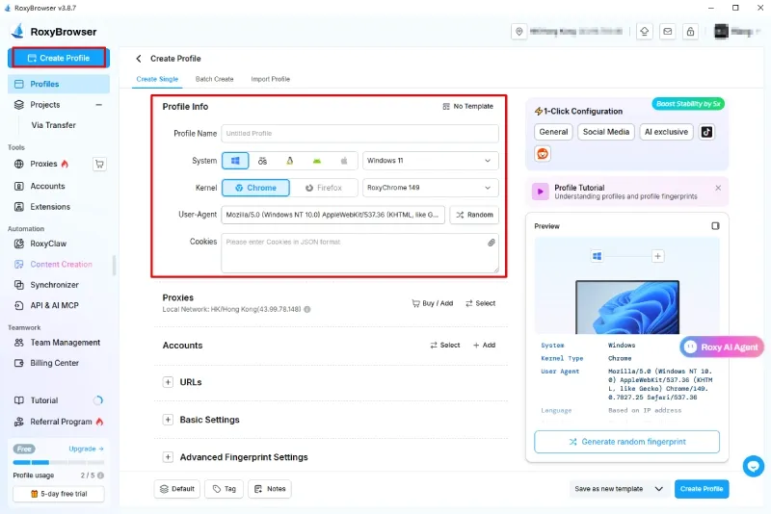
Task: Click Select in the Accounts section
Action: coord(445,346)
